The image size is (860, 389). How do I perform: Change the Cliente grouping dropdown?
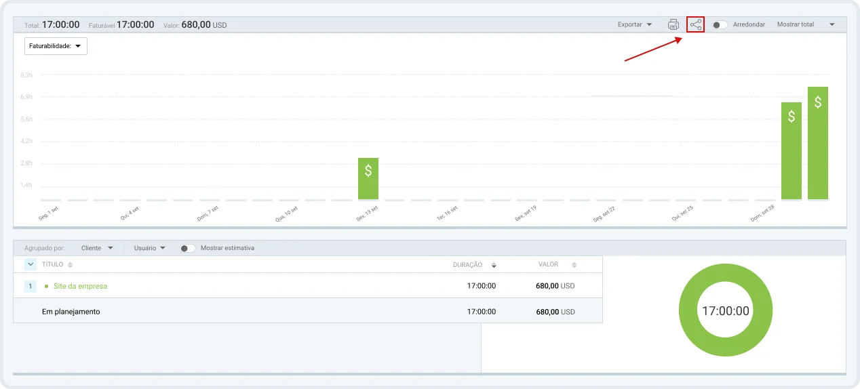pyautogui.click(x=97, y=248)
